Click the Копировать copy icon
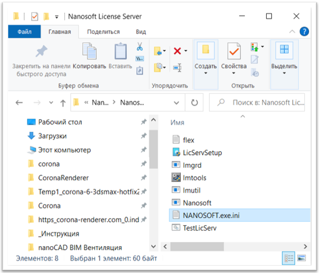Image resolution: width=319 pixels, height=273 pixels. (x=89, y=51)
